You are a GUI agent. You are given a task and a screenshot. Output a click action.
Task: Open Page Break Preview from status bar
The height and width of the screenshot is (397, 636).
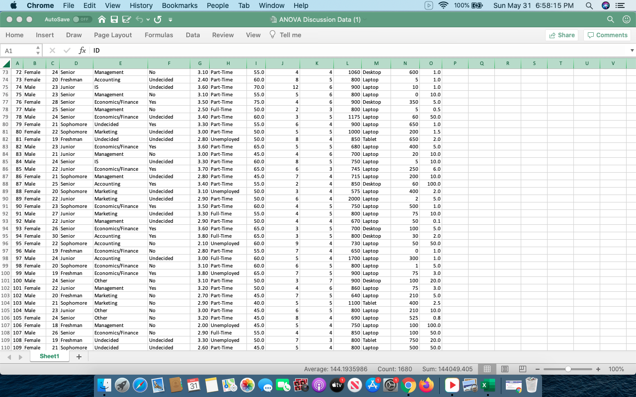point(522,369)
